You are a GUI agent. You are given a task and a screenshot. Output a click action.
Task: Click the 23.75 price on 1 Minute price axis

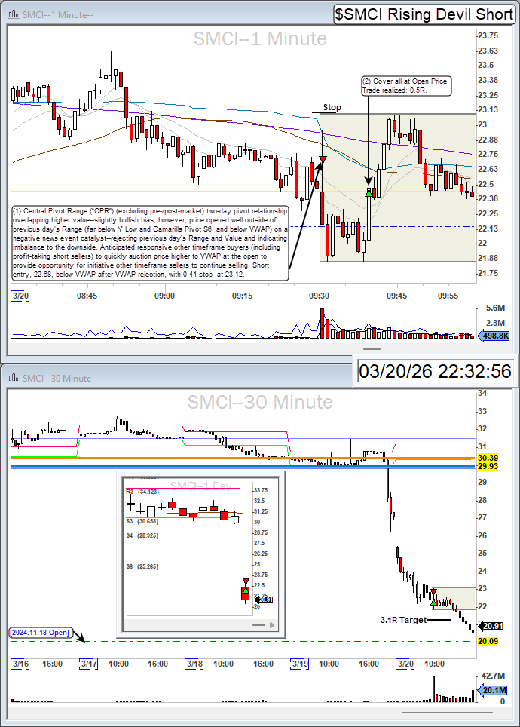click(488, 35)
